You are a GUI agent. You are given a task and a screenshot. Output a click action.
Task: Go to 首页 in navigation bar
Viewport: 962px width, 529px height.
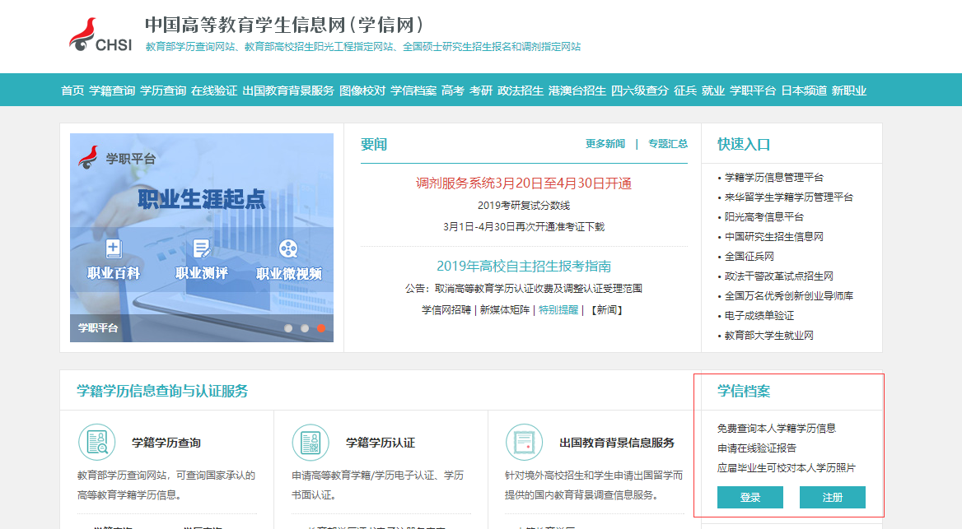tap(72, 90)
